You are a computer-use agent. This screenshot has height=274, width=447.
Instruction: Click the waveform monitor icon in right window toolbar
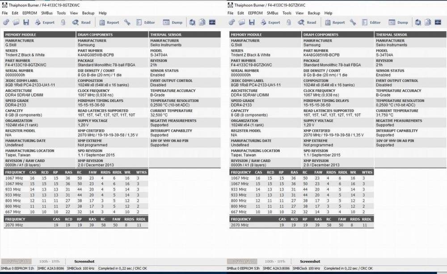tap(438, 22)
